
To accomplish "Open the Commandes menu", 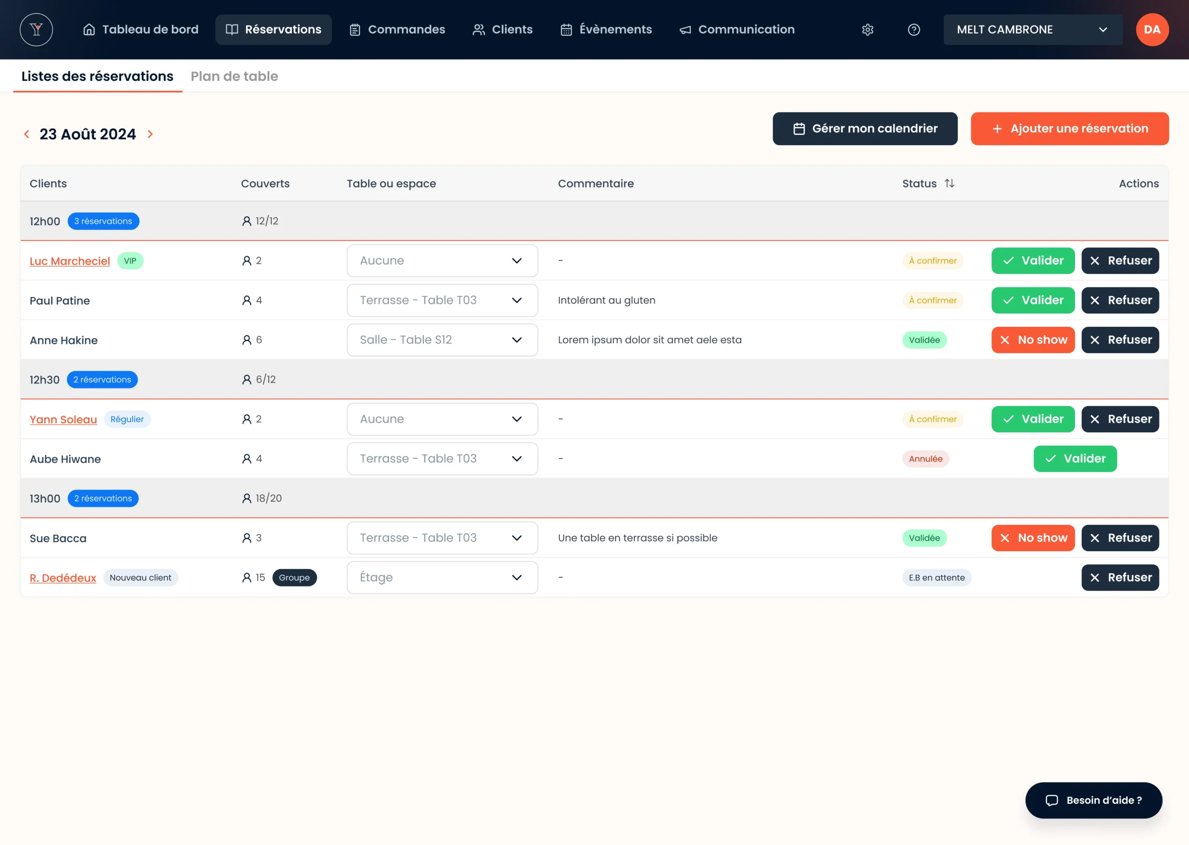I will click(397, 30).
